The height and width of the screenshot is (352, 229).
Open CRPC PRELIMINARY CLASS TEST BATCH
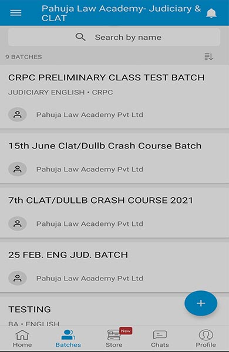click(x=114, y=97)
